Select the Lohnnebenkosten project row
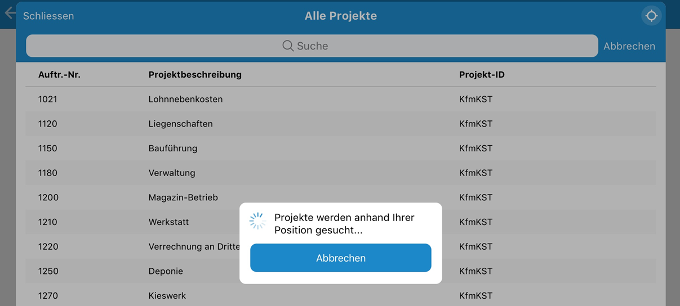The height and width of the screenshot is (306, 680). [x=185, y=99]
